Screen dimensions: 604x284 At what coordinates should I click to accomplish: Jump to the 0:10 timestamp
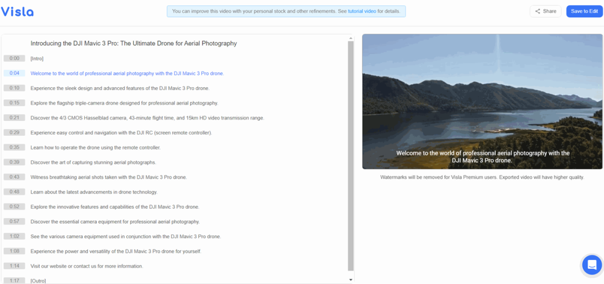14,88
